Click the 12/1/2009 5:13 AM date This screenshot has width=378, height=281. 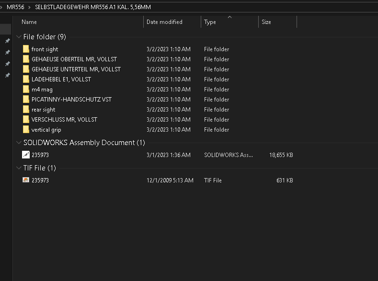coord(170,180)
